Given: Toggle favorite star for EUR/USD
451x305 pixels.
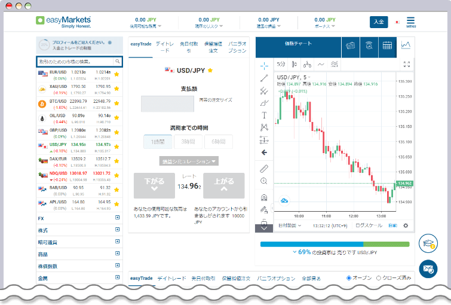Looking at the screenshot, I should (x=116, y=74).
